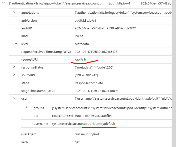This screenshot has height=147, width=177.
Task: Collapse the top-level audit log row
Action: [3, 3]
